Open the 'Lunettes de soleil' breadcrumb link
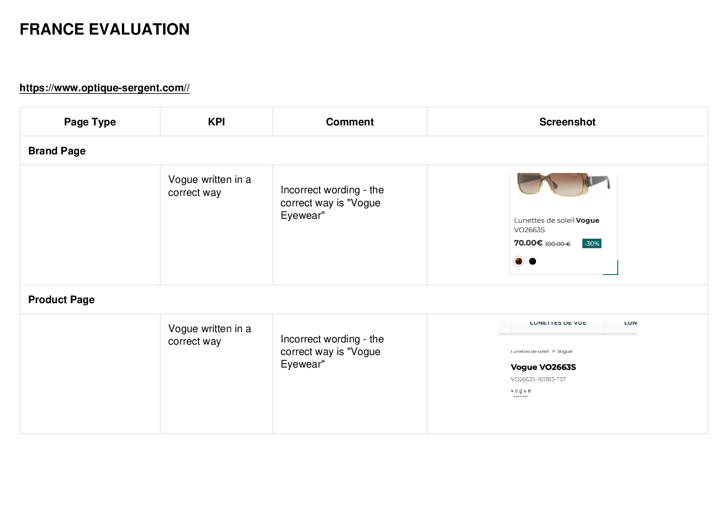The height and width of the screenshot is (515, 728). [x=530, y=351]
